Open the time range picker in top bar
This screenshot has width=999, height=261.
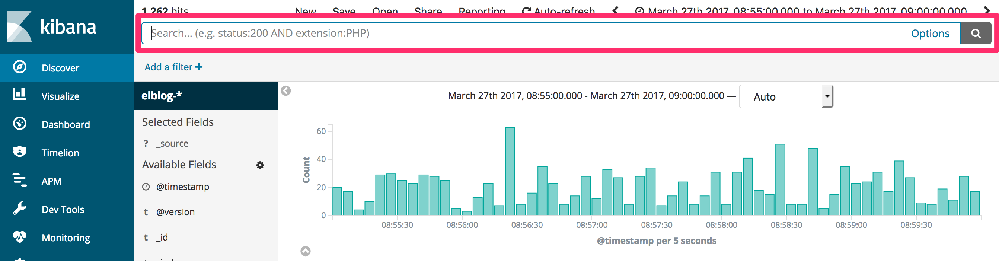pos(801,10)
